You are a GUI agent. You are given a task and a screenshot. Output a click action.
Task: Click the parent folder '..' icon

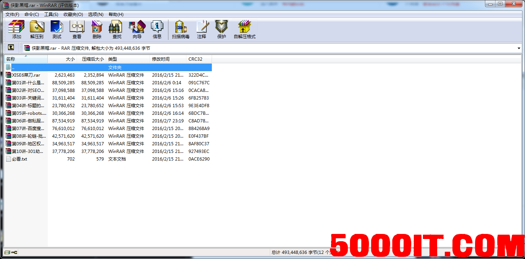pos(9,68)
